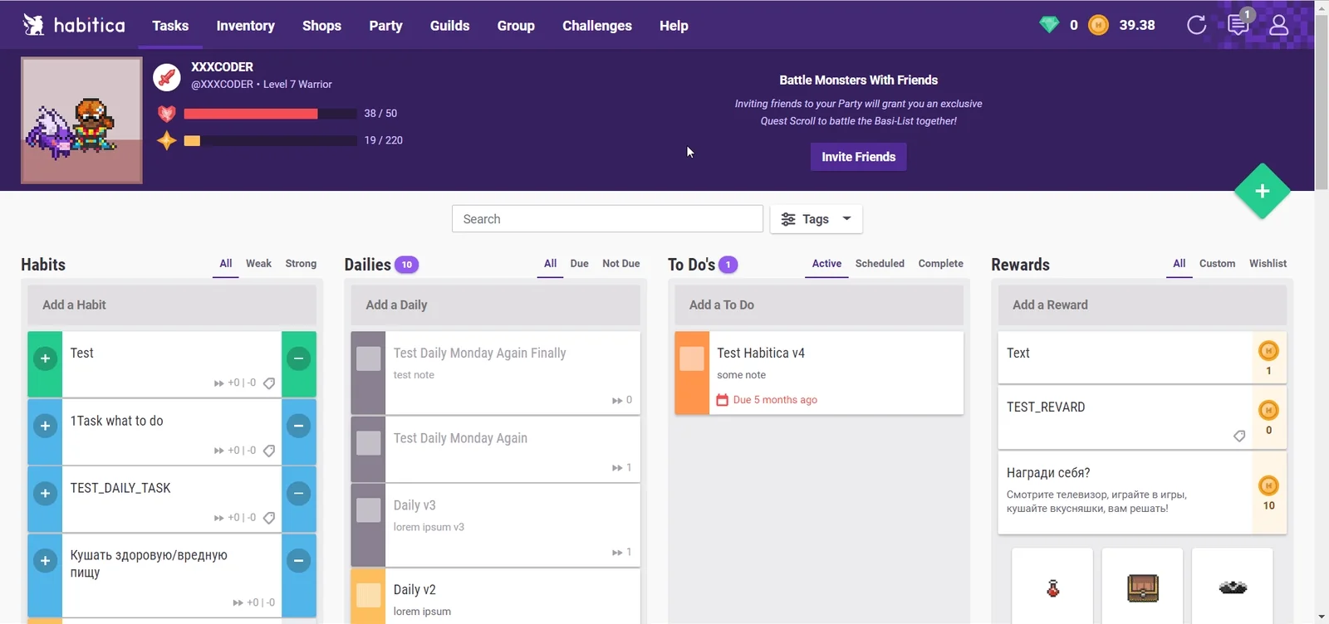Click the Warrior class sword badge
The image size is (1329, 624).
point(167,78)
